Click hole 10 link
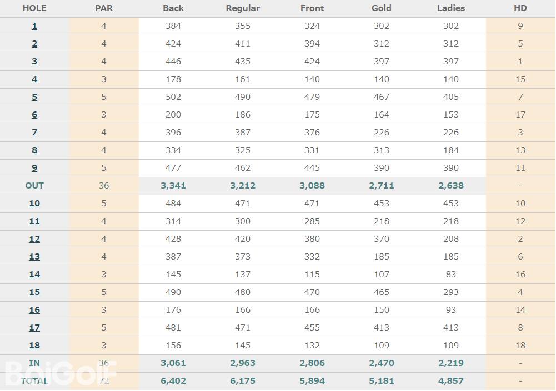 (x=34, y=204)
